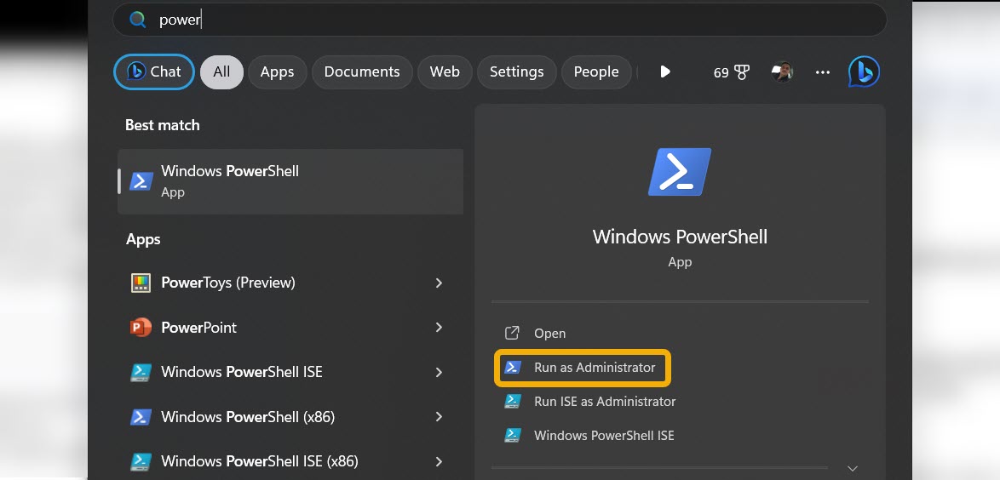The height and width of the screenshot is (480, 1000).
Task: Switch to the Web filter tab
Action: click(x=445, y=72)
